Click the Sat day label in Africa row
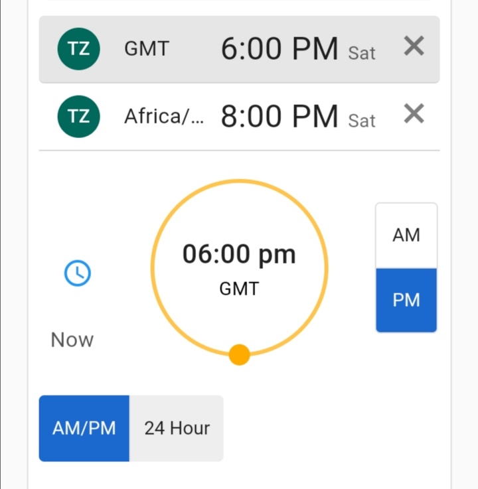The image size is (478, 489). coord(362,121)
